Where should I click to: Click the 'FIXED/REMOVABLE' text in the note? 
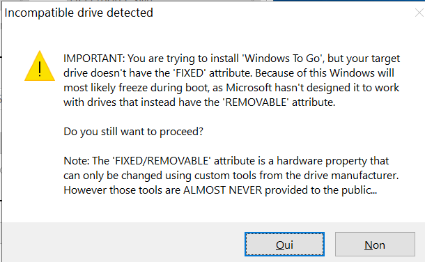(162, 161)
